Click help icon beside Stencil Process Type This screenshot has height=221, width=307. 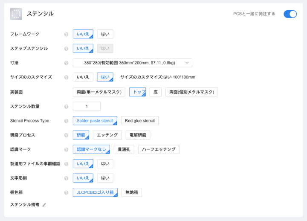(66, 121)
